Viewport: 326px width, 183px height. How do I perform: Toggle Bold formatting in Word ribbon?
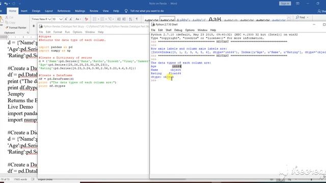click(x=34, y=26)
